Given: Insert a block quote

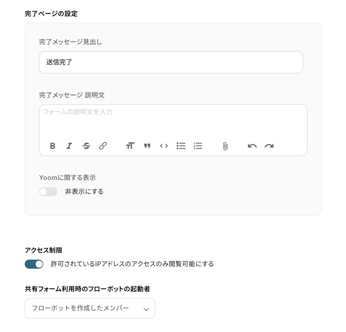Looking at the screenshot, I should click(147, 146).
